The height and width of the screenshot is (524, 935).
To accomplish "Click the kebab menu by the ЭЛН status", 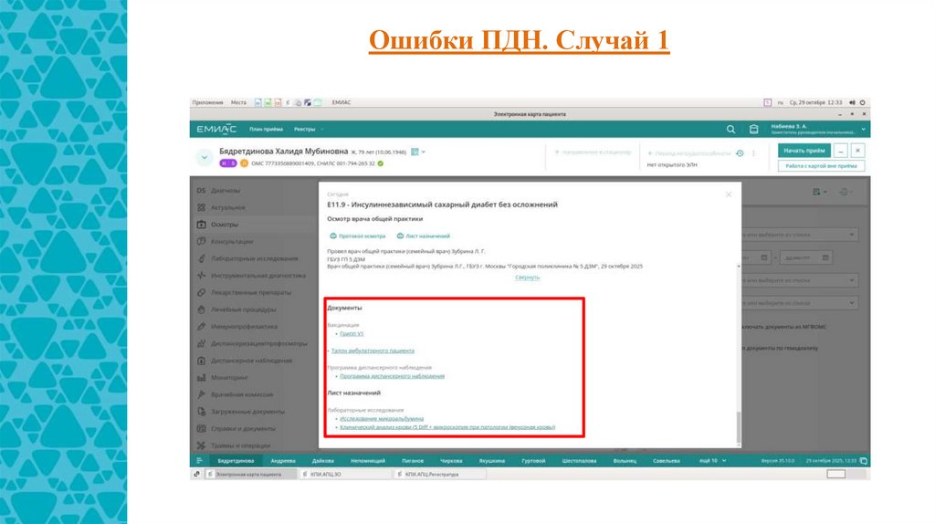I will tap(753, 153).
